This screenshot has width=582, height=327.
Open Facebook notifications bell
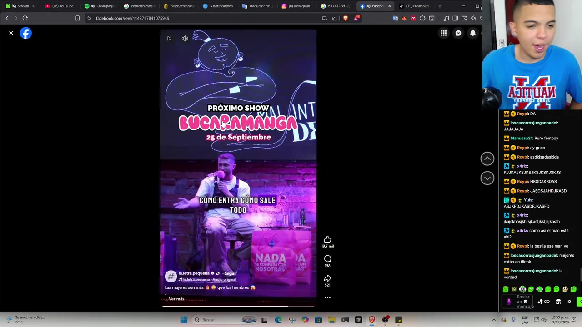click(x=473, y=33)
